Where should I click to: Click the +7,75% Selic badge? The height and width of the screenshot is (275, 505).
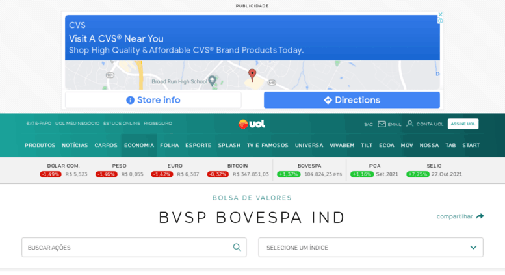point(418,174)
